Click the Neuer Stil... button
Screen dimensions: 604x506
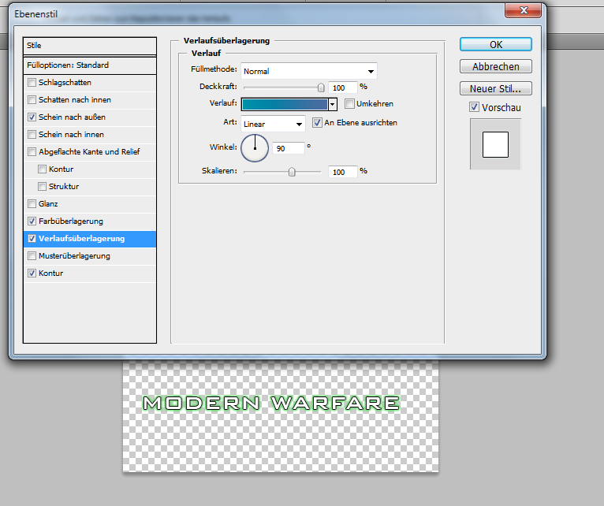point(496,88)
